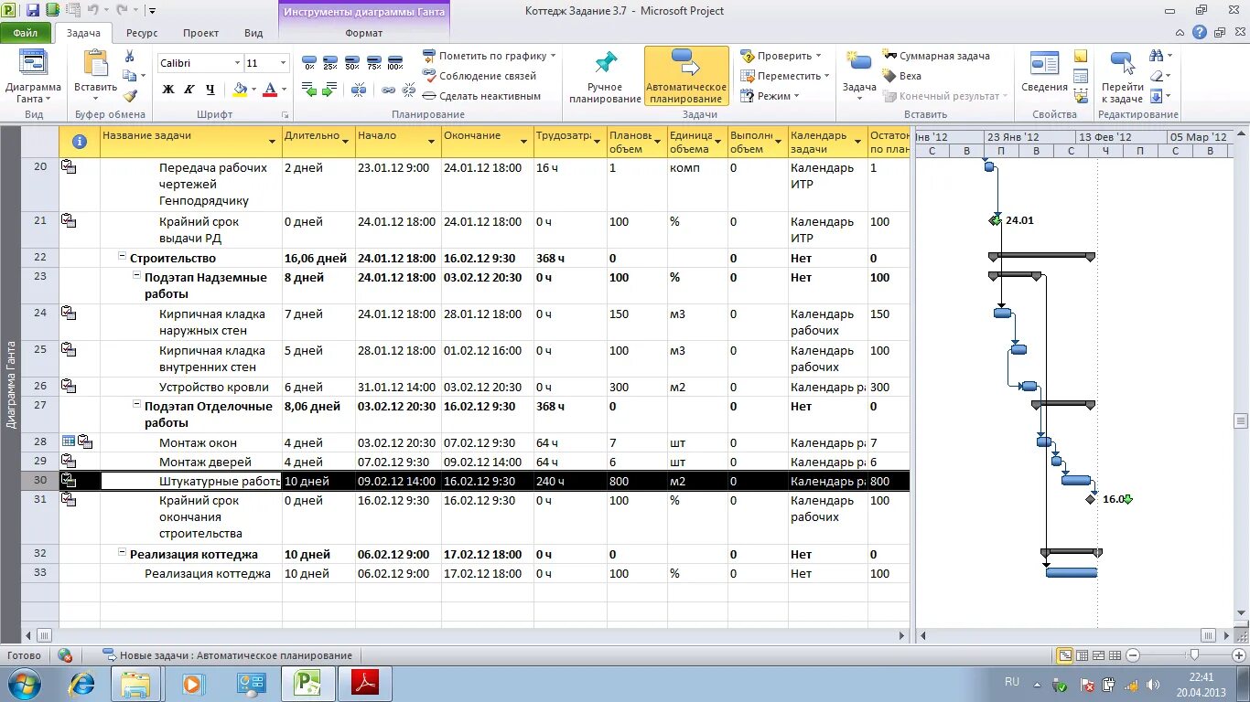Set task progress to 50% complete
Image resolution: width=1250 pixels, height=702 pixels.
coord(351,62)
